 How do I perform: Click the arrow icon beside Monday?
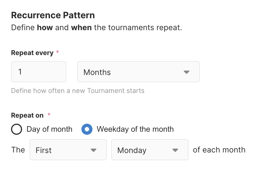point(175,150)
